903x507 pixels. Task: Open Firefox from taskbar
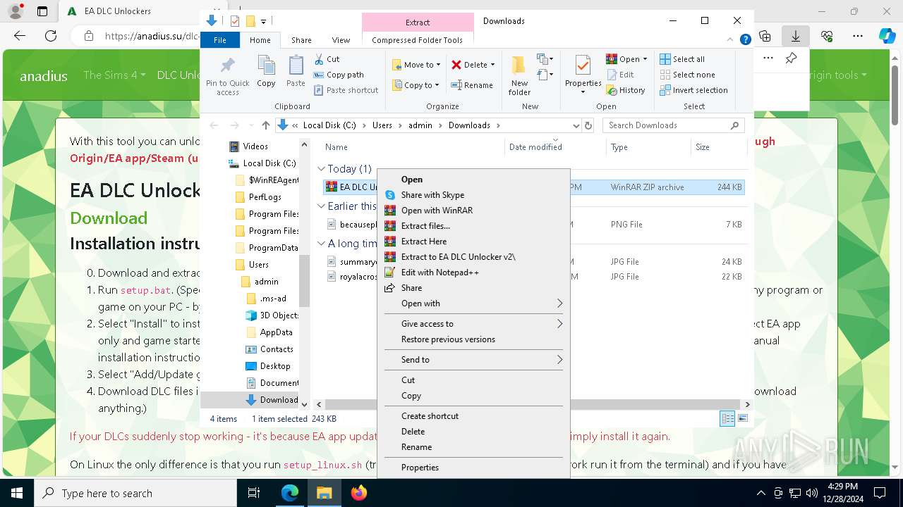coord(359,493)
